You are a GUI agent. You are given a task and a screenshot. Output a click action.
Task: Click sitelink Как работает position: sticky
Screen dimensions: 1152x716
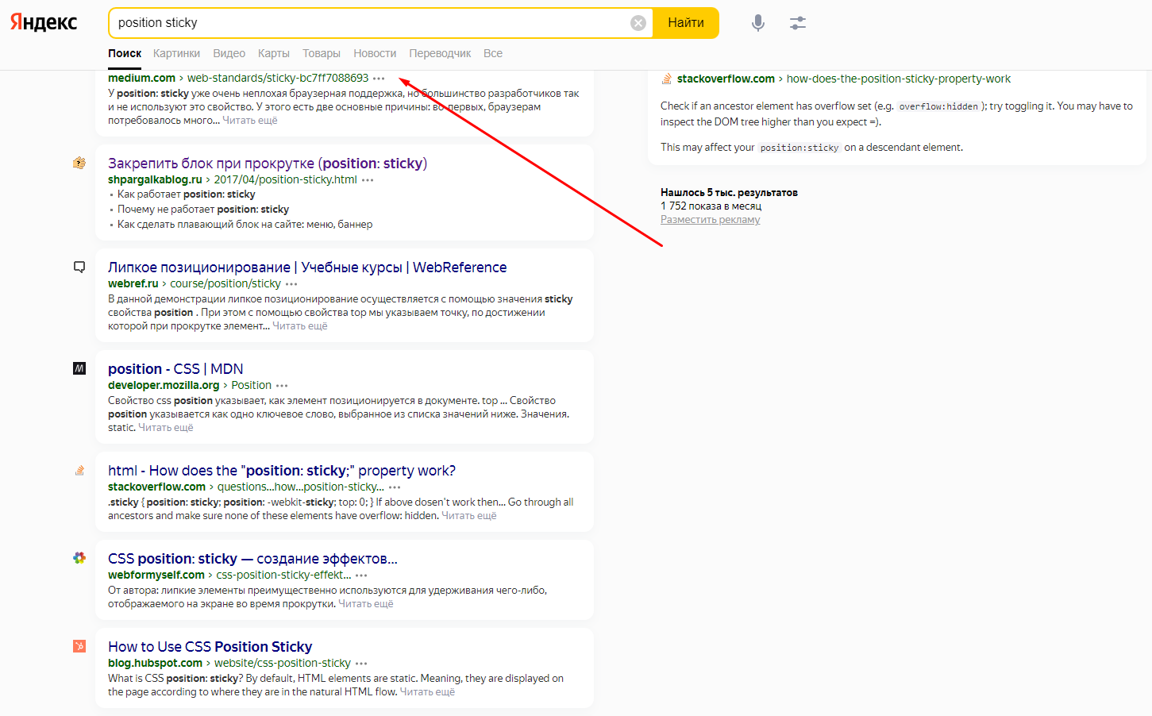pyautogui.click(x=187, y=194)
